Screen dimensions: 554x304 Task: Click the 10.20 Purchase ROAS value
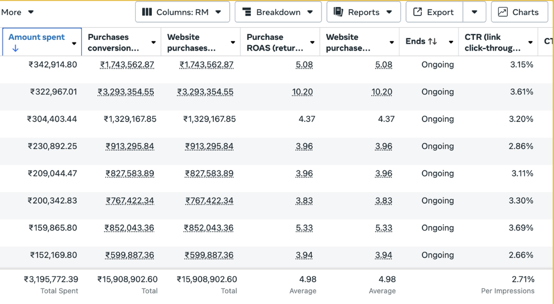[302, 92]
